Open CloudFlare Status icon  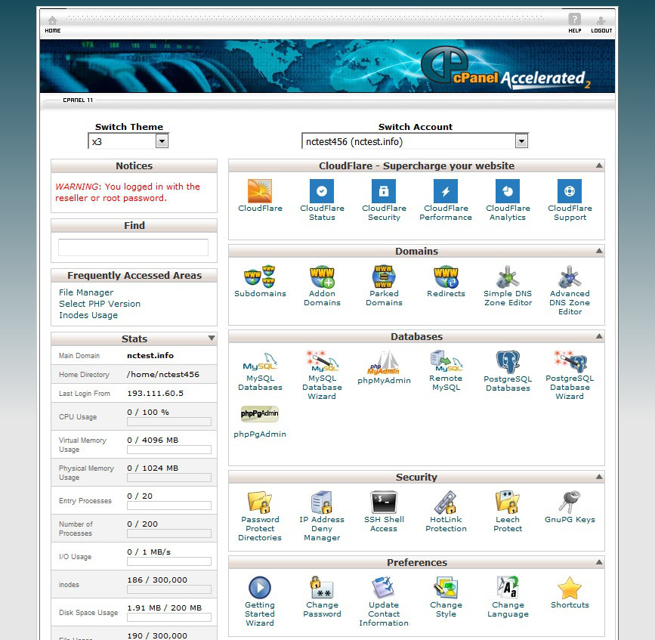322,191
